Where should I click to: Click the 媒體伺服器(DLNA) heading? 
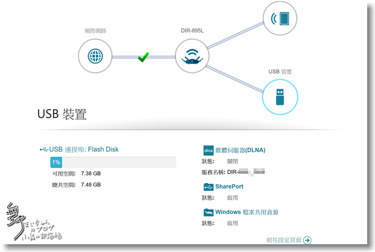click(x=241, y=150)
